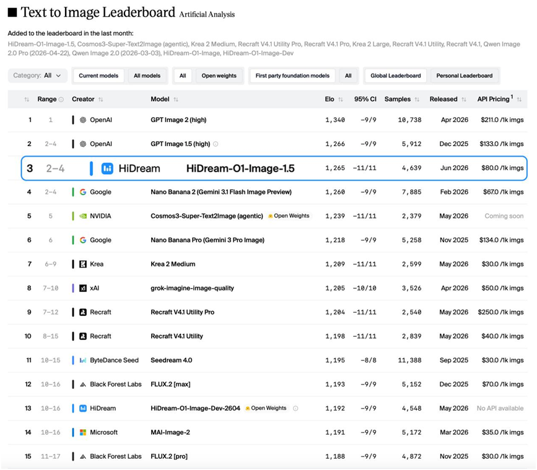This screenshot has height=470, width=537.
Task: Click OpenAI logo in GPT Image 1.5 row
Action: click(x=83, y=144)
